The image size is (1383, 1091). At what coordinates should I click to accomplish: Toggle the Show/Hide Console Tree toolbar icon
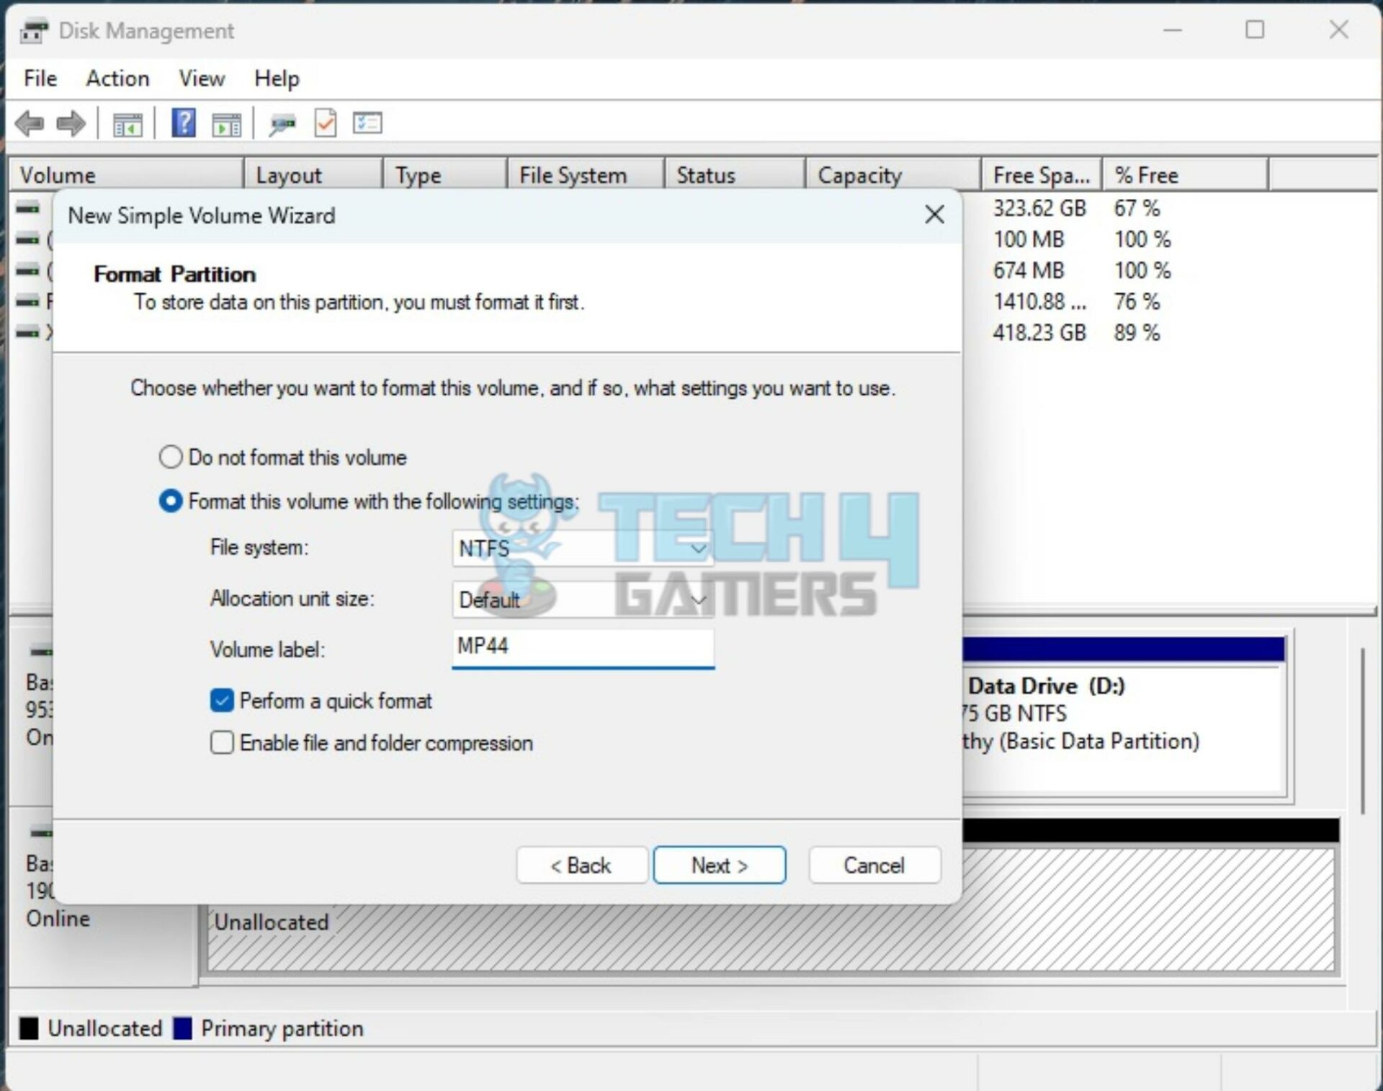coord(128,123)
